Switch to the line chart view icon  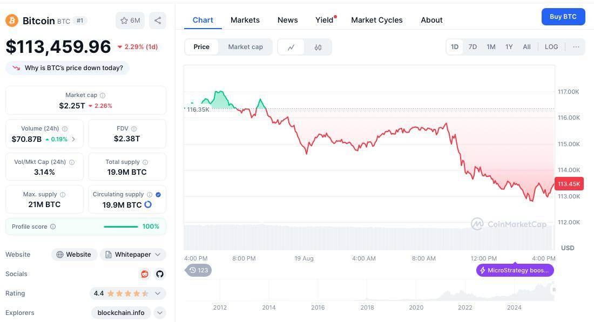291,47
